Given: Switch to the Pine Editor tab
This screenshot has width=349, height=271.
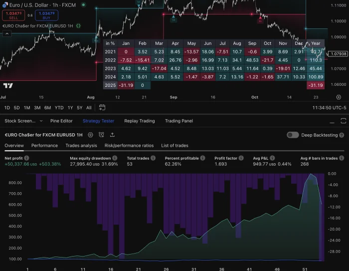Looking at the screenshot, I should click(61, 121).
